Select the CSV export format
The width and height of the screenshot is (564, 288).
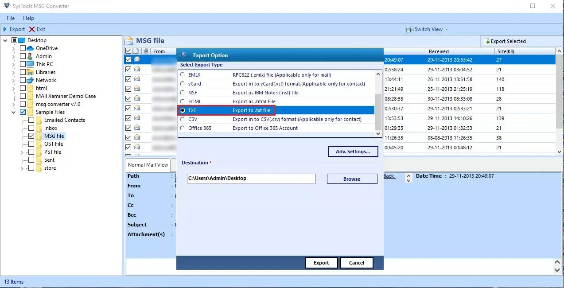182,119
